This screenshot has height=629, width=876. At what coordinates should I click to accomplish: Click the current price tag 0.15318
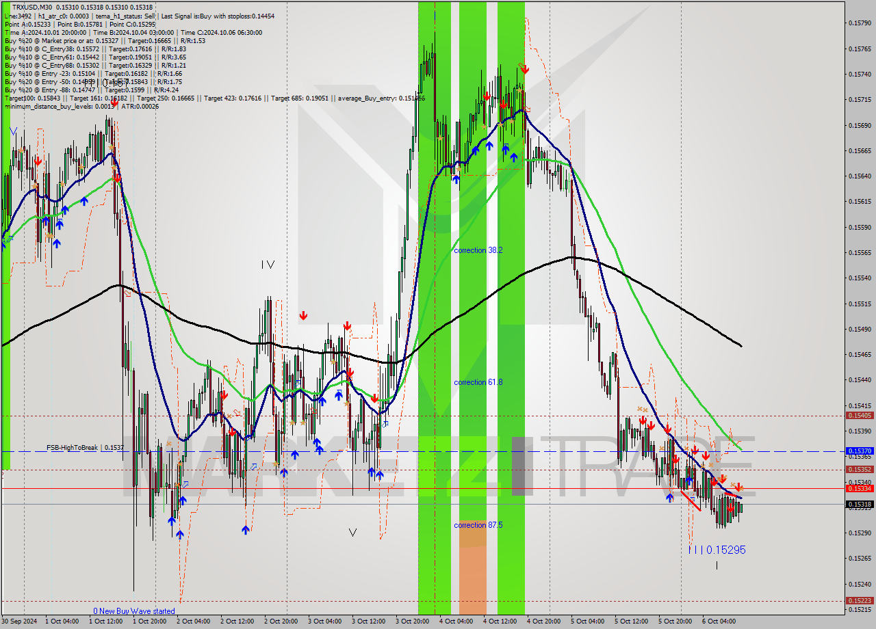click(x=860, y=504)
